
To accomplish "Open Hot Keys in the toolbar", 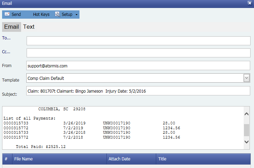I will coord(41,15).
